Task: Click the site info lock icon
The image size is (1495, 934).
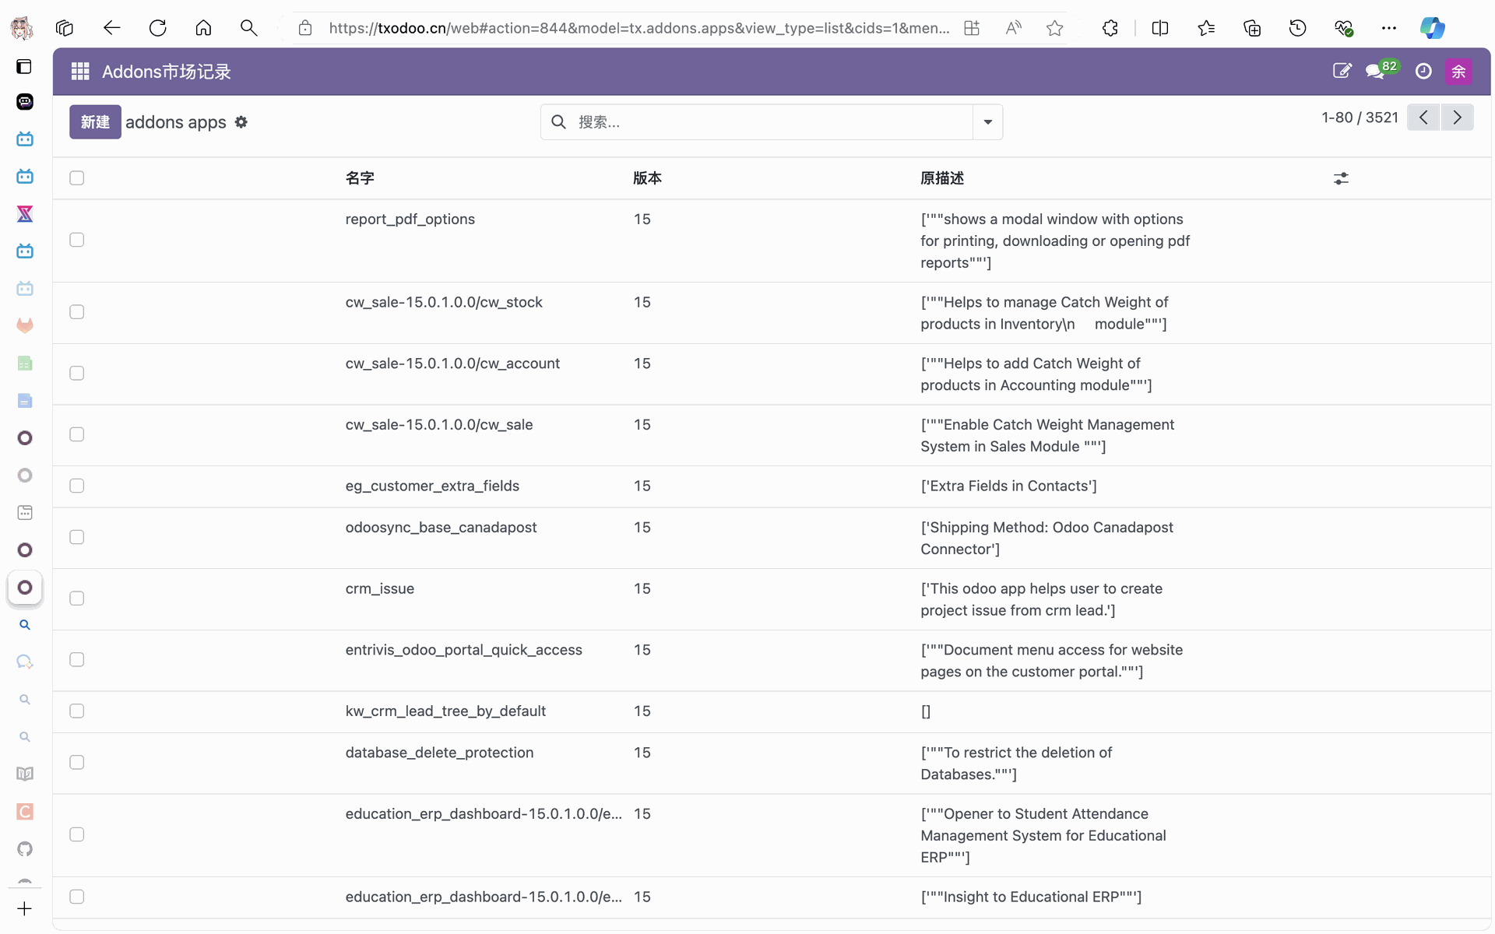Action: point(305,28)
